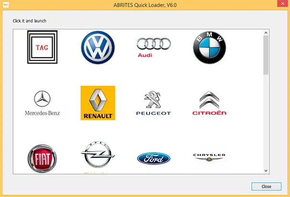Click the app icon in title bar
This screenshot has height=197, width=290.
tap(6, 4)
